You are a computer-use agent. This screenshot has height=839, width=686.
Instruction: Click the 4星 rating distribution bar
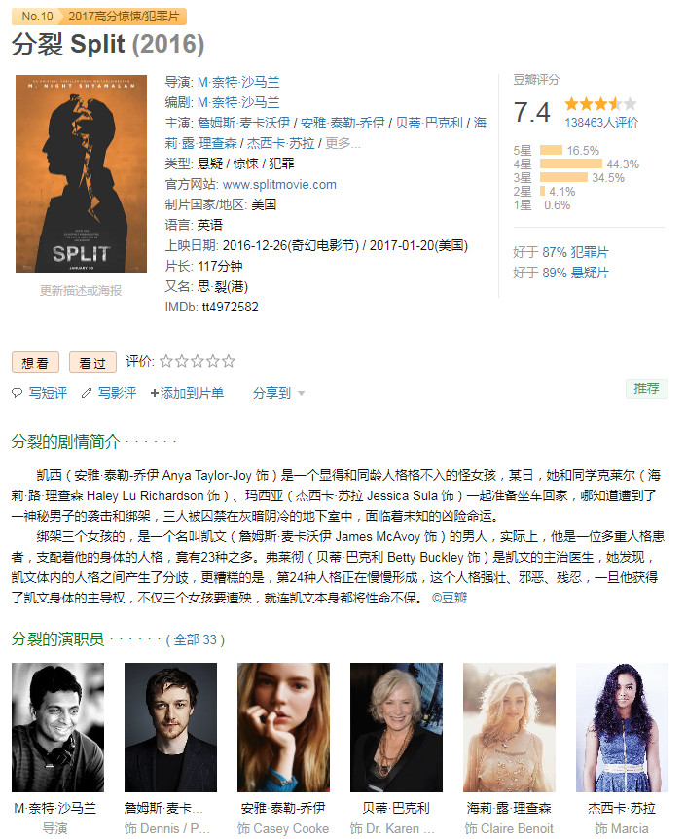point(571,164)
